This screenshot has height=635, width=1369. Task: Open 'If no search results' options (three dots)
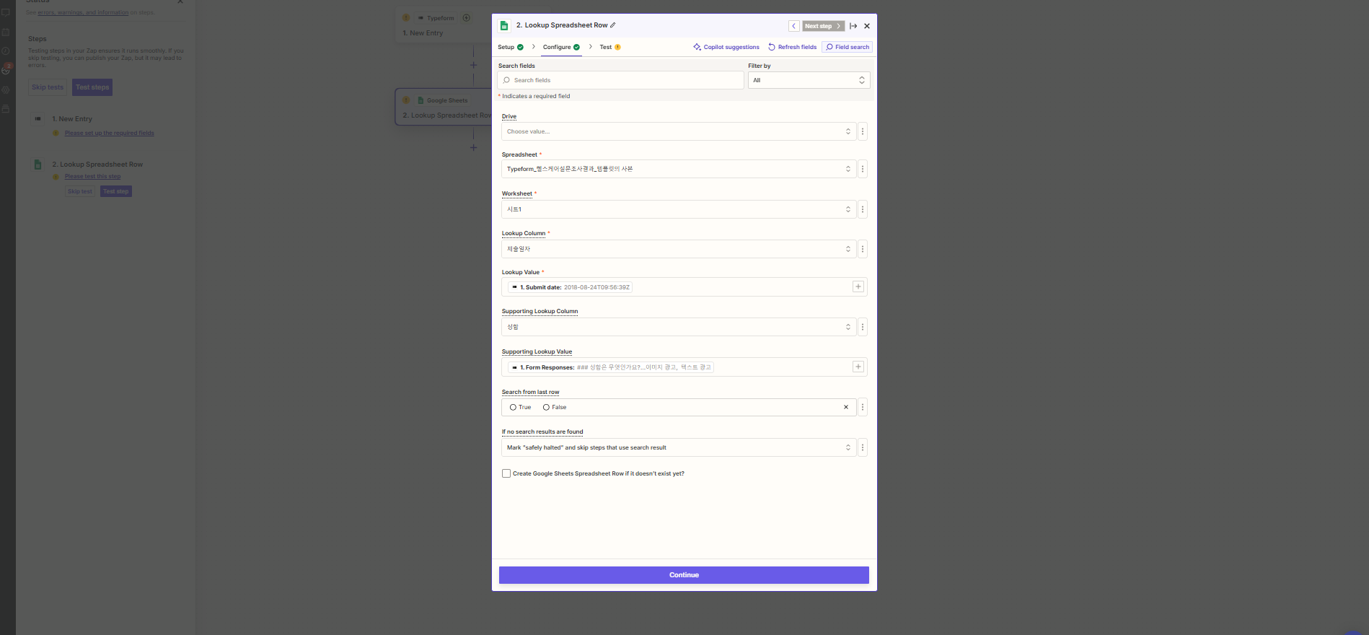[863, 447]
